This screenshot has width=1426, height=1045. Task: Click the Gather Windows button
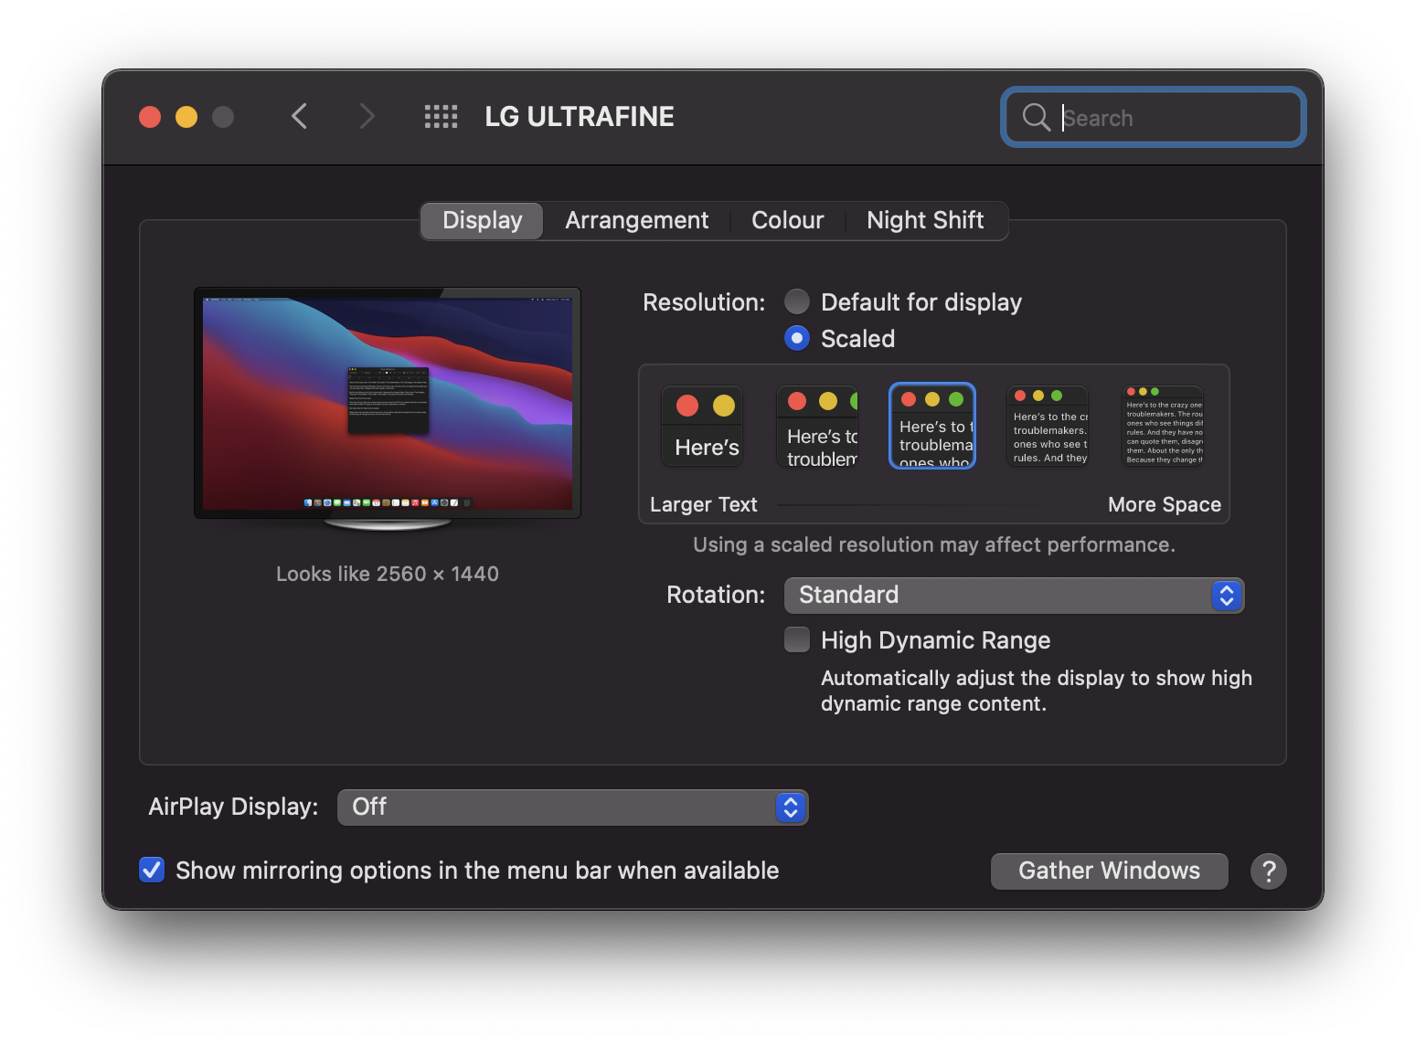[x=1109, y=871]
